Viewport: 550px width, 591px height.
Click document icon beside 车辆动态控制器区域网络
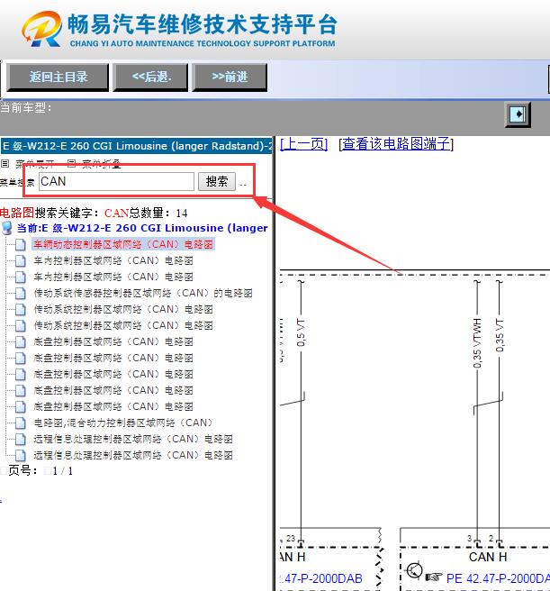(x=21, y=245)
